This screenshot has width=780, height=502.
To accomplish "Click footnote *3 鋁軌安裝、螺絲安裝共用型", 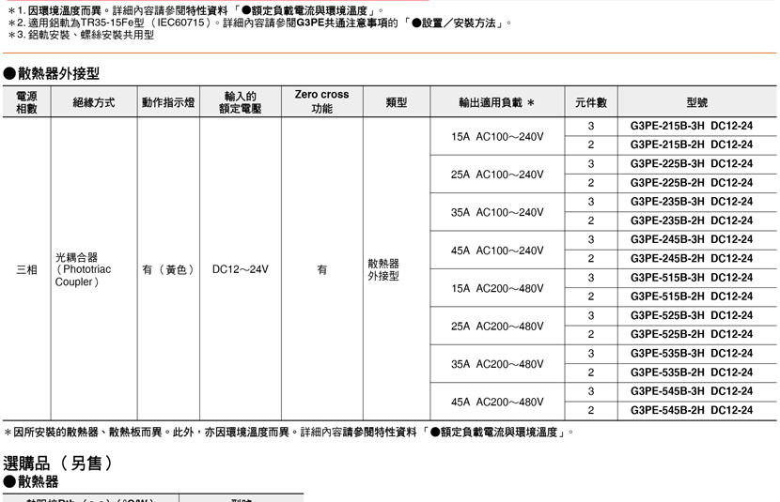I will pyautogui.click(x=81, y=35).
